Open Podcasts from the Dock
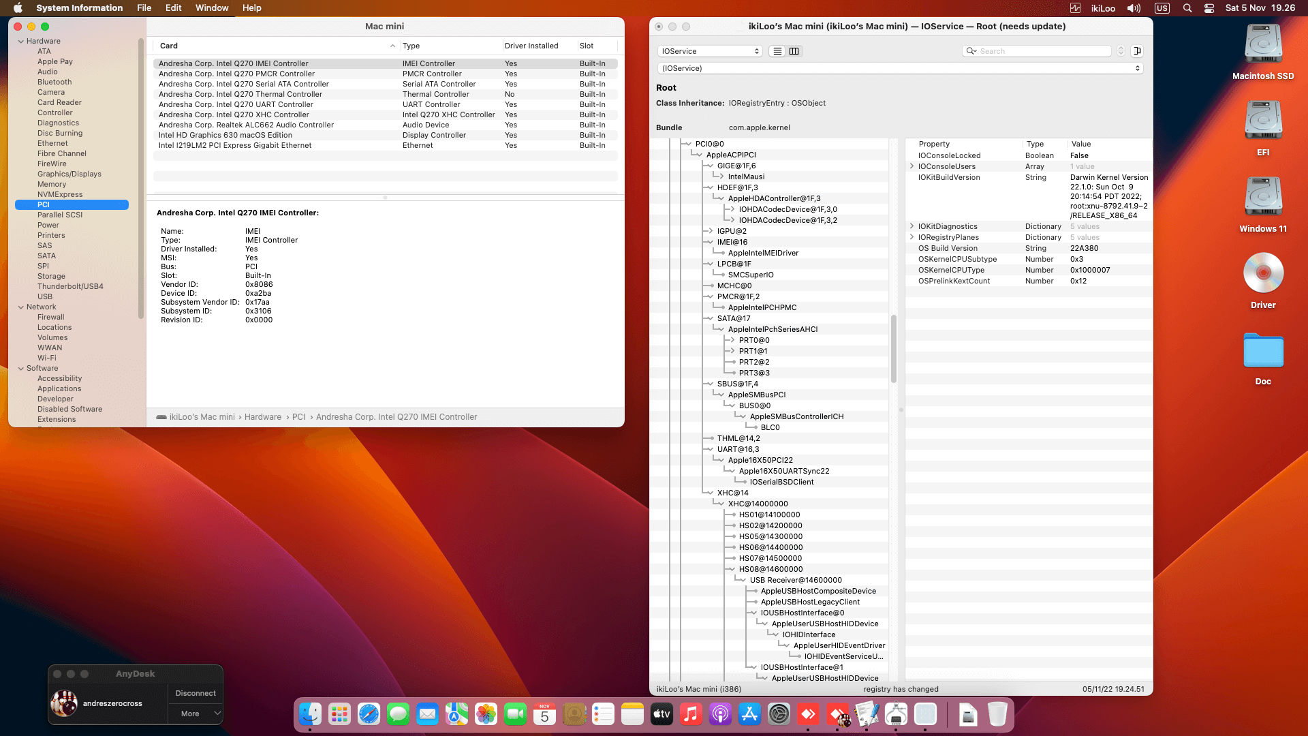The width and height of the screenshot is (1308, 736). (x=720, y=714)
